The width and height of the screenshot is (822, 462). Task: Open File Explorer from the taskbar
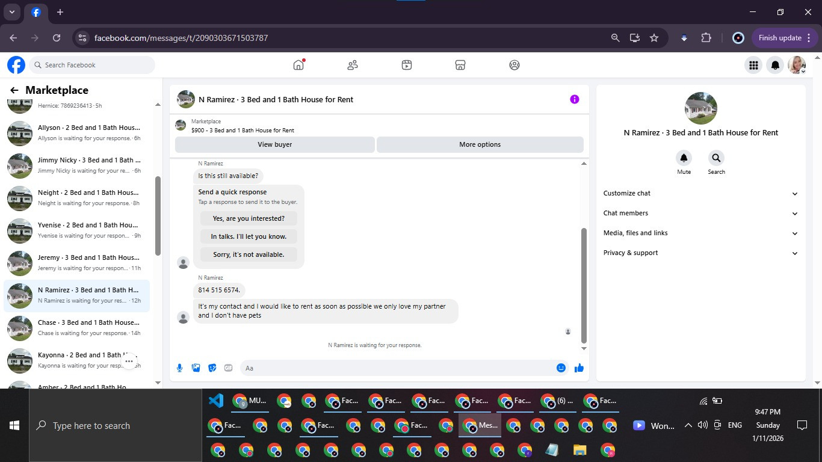click(580, 450)
